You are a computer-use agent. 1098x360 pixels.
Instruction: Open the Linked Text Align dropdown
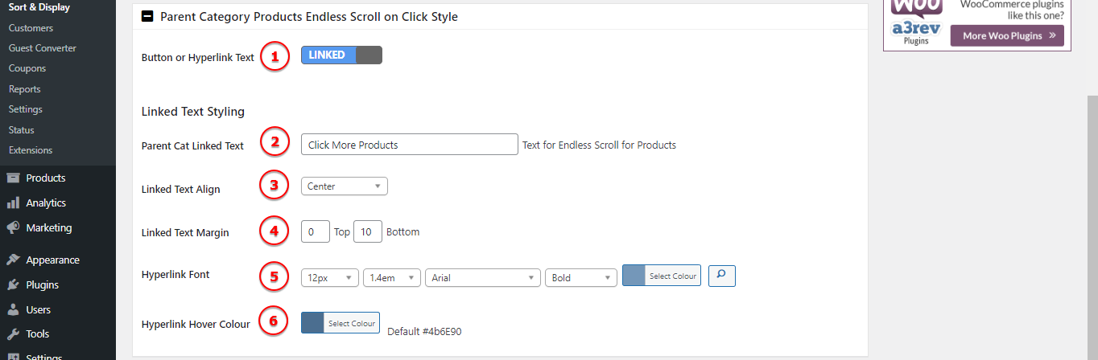pyautogui.click(x=344, y=186)
